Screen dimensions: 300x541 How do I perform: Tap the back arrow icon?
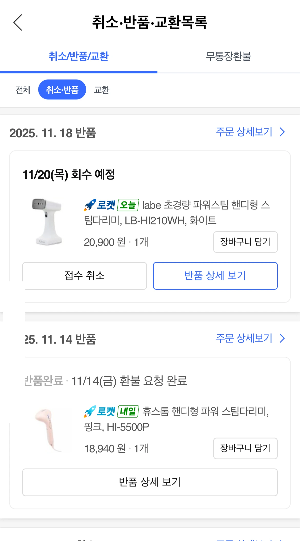tap(18, 23)
